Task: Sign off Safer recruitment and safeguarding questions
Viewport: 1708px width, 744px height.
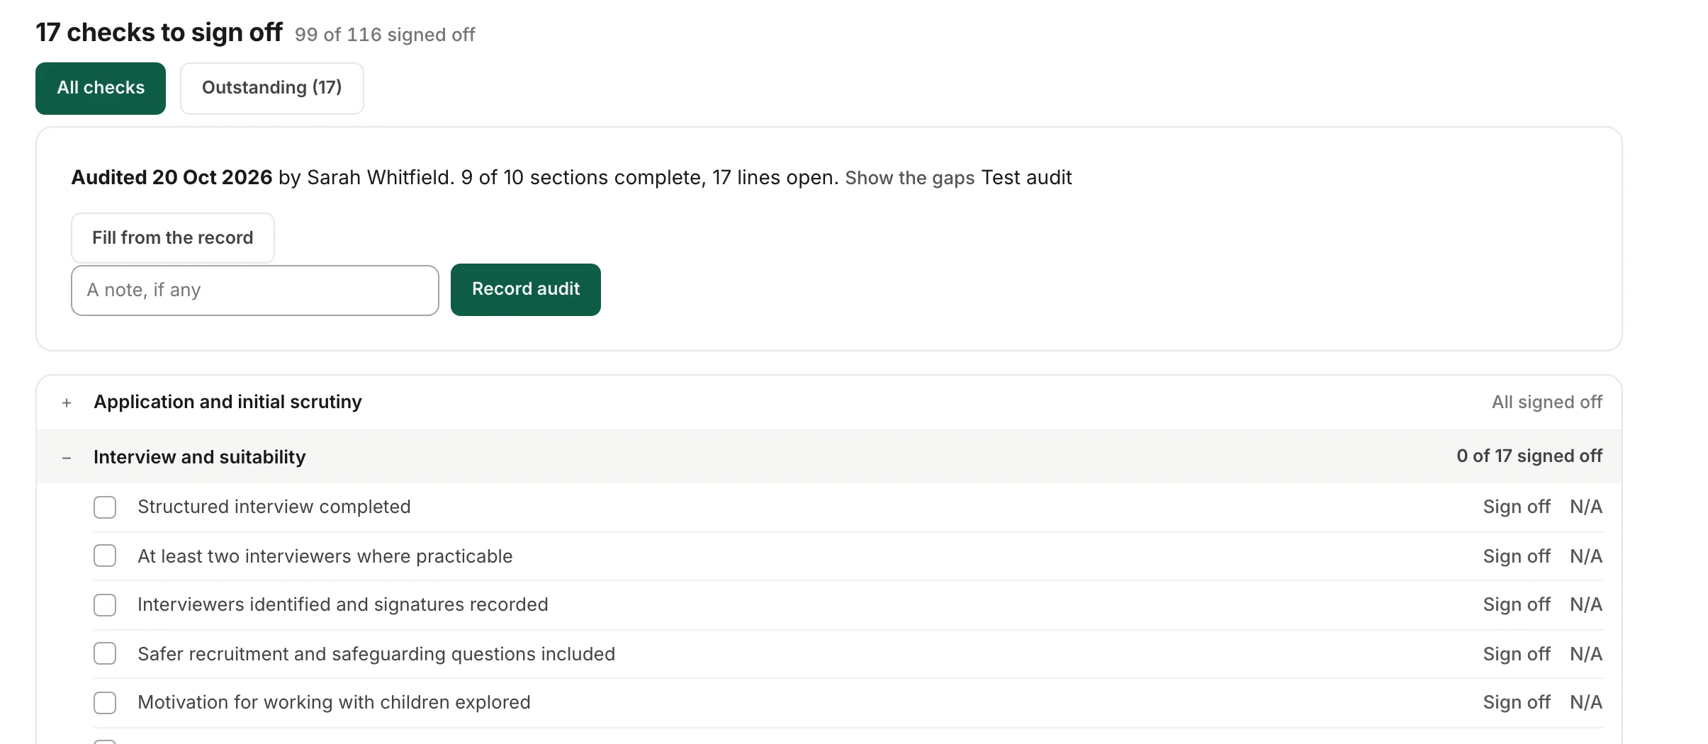Action: [x=1517, y=654]
